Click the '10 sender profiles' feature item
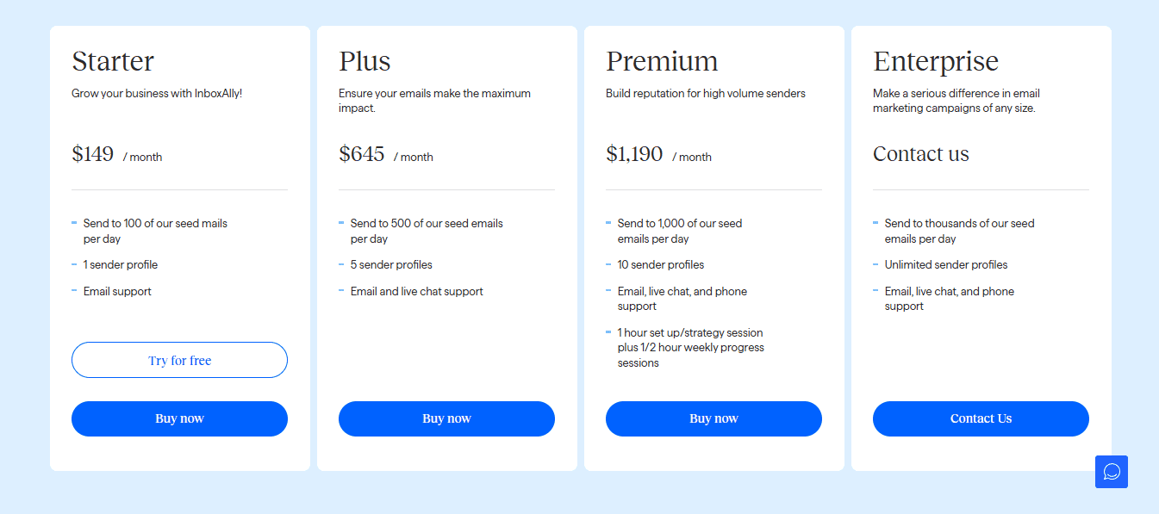1159x514 pixels. (661, 264)
